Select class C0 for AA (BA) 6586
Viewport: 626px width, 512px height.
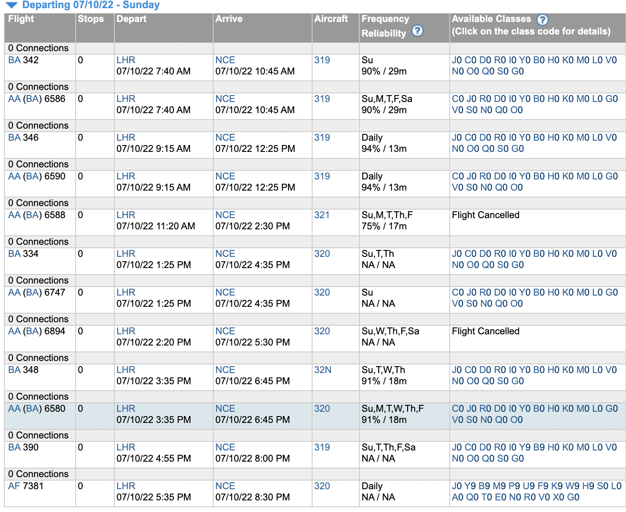coord(458,99)
